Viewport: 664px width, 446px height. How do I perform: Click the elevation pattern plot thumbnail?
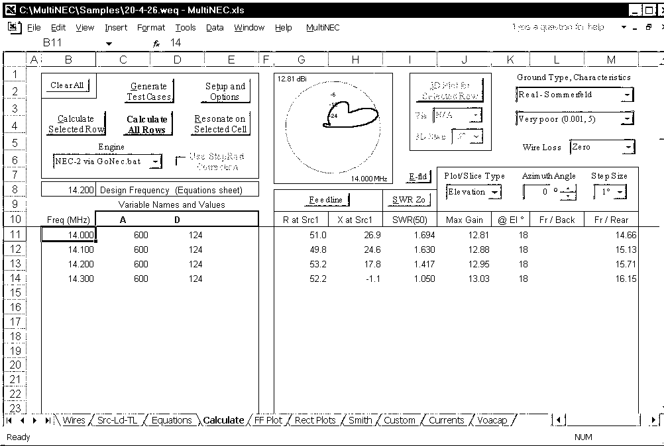click(x=333, y=128)
